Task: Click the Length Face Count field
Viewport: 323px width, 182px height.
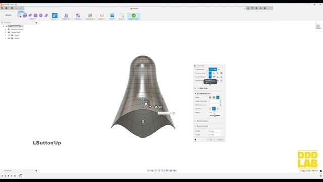Action: [x=214, y=101]
